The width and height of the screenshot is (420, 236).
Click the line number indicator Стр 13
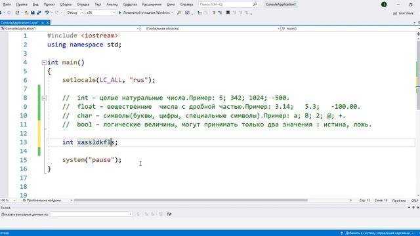365,200
